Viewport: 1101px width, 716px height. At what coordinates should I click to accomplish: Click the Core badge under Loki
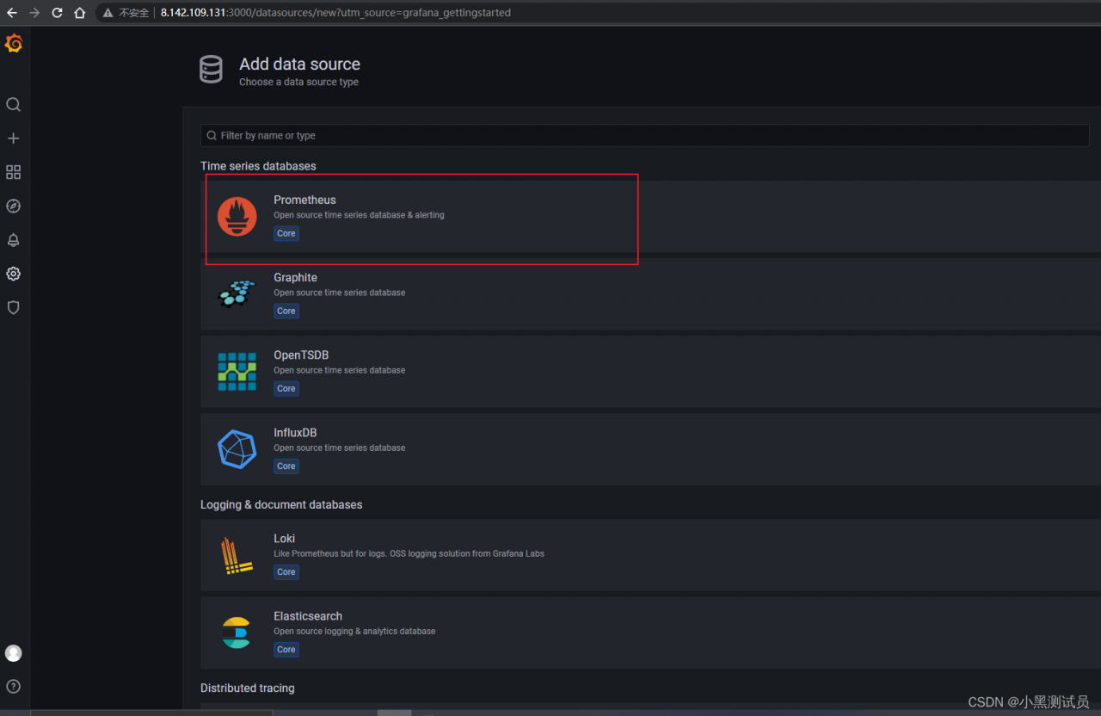[x=286, y=571]
